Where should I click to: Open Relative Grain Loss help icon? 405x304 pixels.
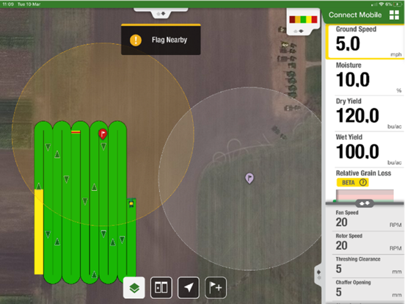coord(362,183)
